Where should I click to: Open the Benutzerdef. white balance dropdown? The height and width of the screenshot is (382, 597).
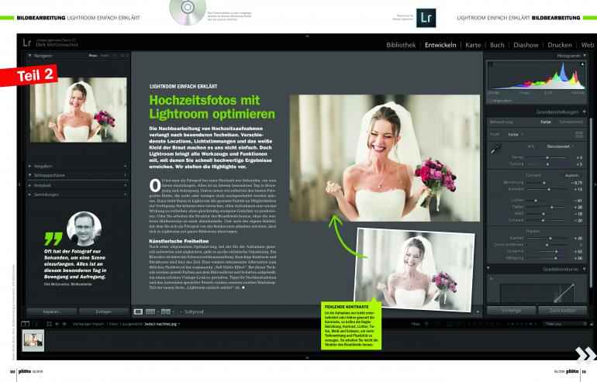tap(561, 146)
